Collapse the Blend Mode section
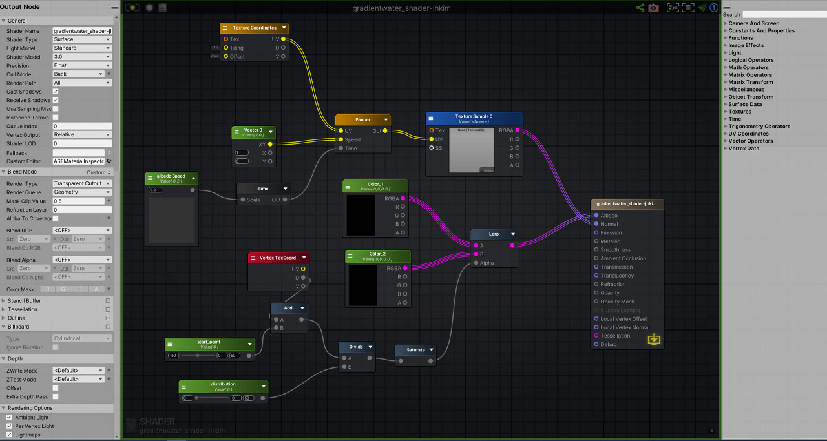This screenshot has width=827, height=441. tap(5, 171)
